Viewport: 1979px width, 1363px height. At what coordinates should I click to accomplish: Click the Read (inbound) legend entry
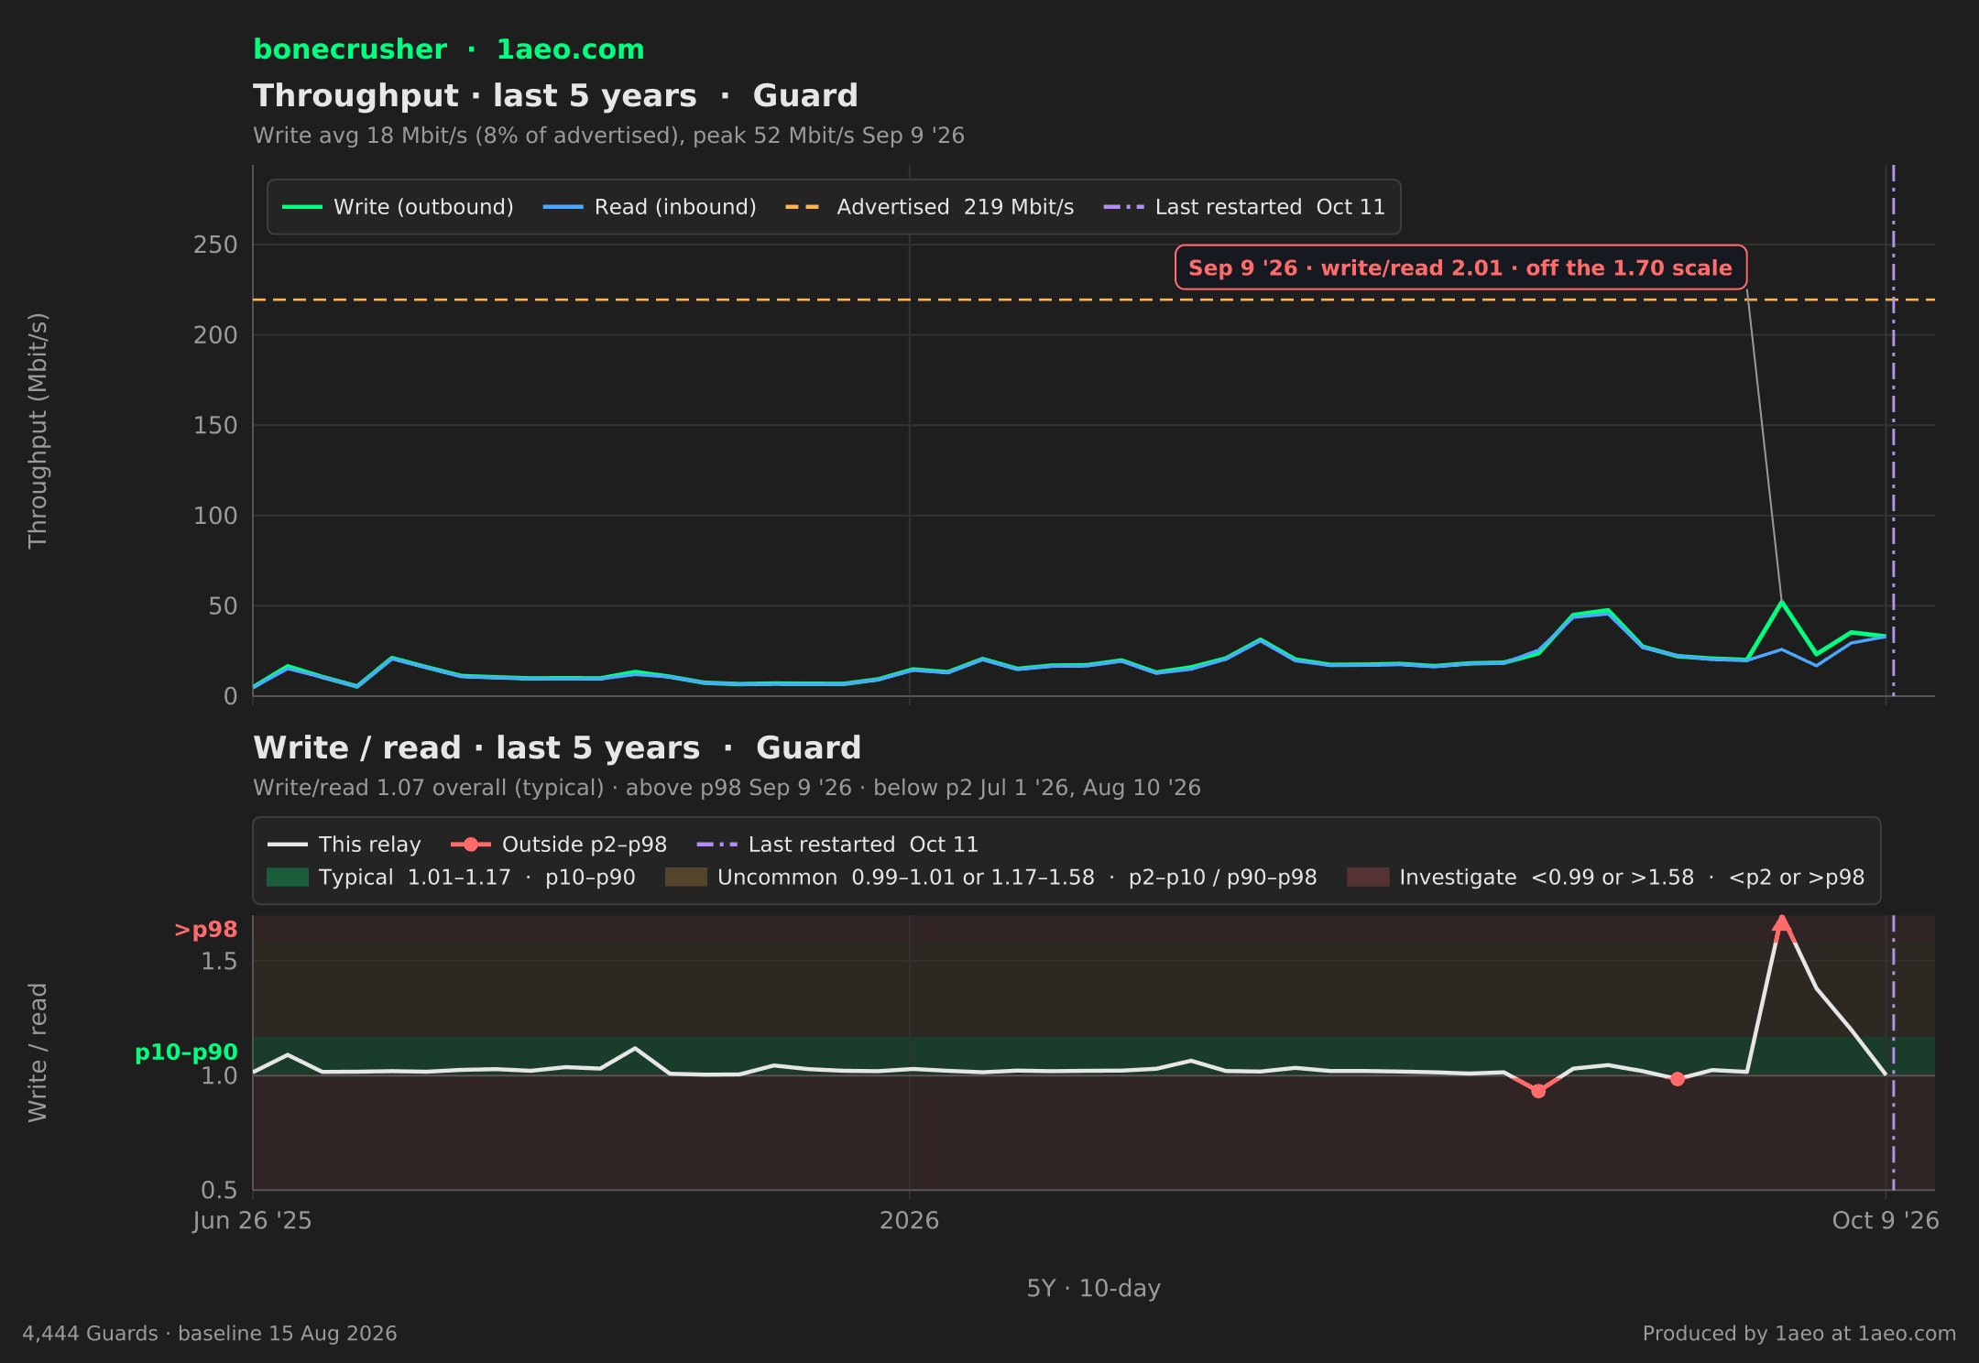pos(650,207)
